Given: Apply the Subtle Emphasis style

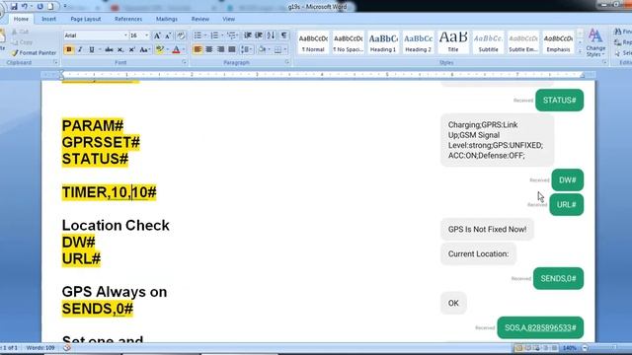Looking at the screenshot, I should point(523,42).
